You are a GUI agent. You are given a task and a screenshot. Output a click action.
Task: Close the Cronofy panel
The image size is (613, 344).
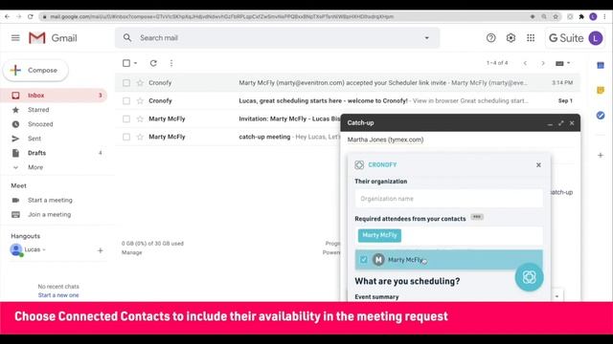tap(538, 165)
